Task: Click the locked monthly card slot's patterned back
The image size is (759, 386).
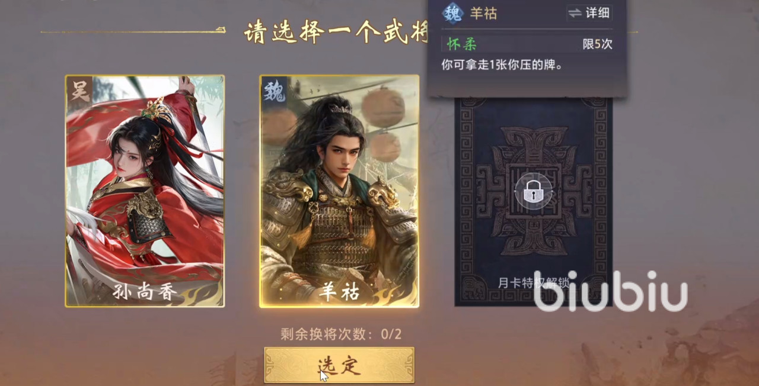Action: [x=534, y=202]
